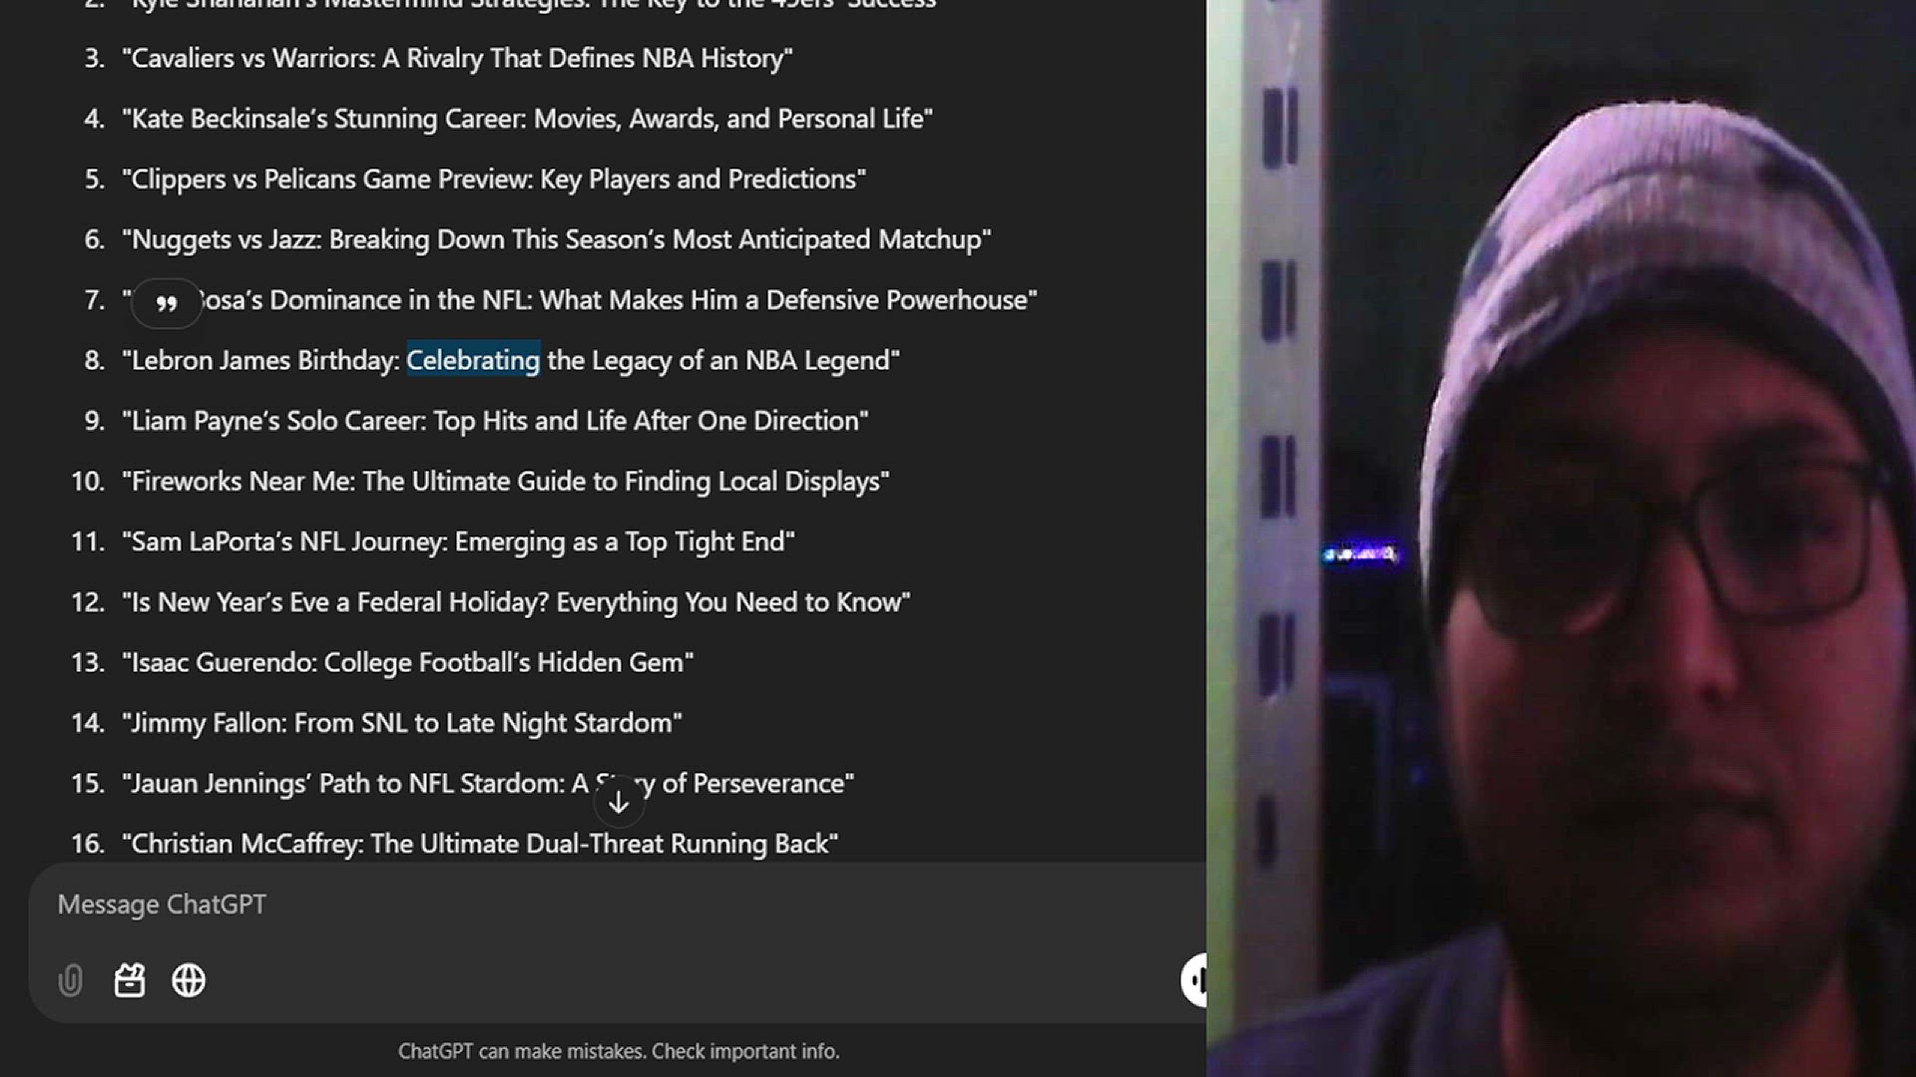Click the New Year's Eve Federal Holiday title
The height and width of the screenshot is (1077, 1916).
(x=517, y=602)
